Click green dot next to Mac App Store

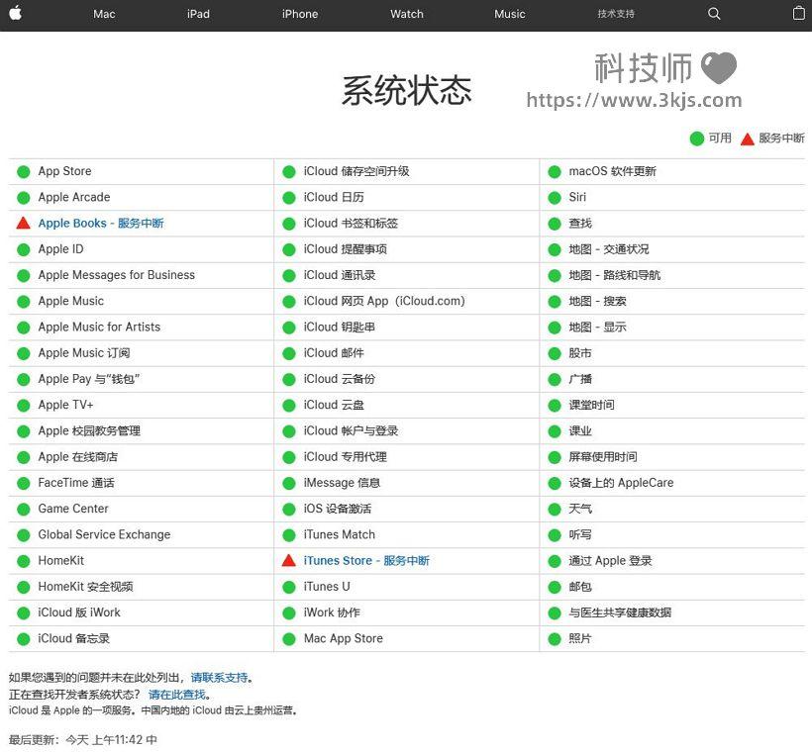289,639
